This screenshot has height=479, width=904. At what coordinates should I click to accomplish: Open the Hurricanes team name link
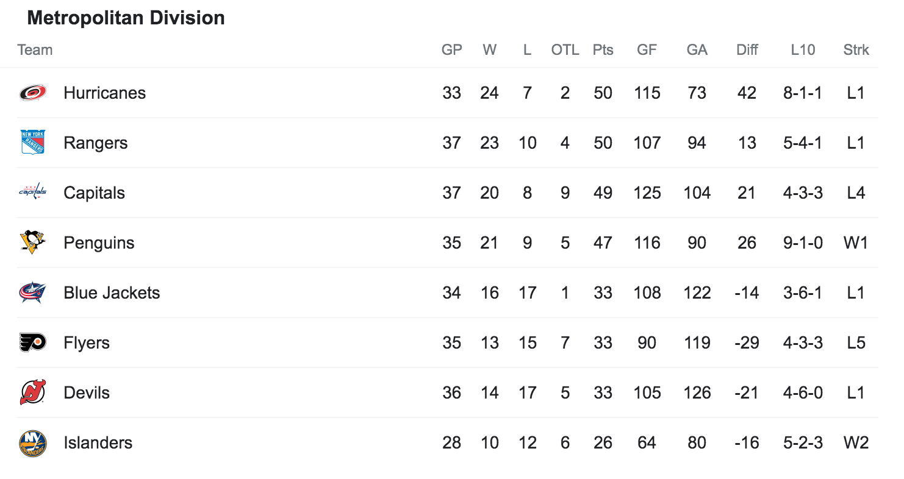104,93
